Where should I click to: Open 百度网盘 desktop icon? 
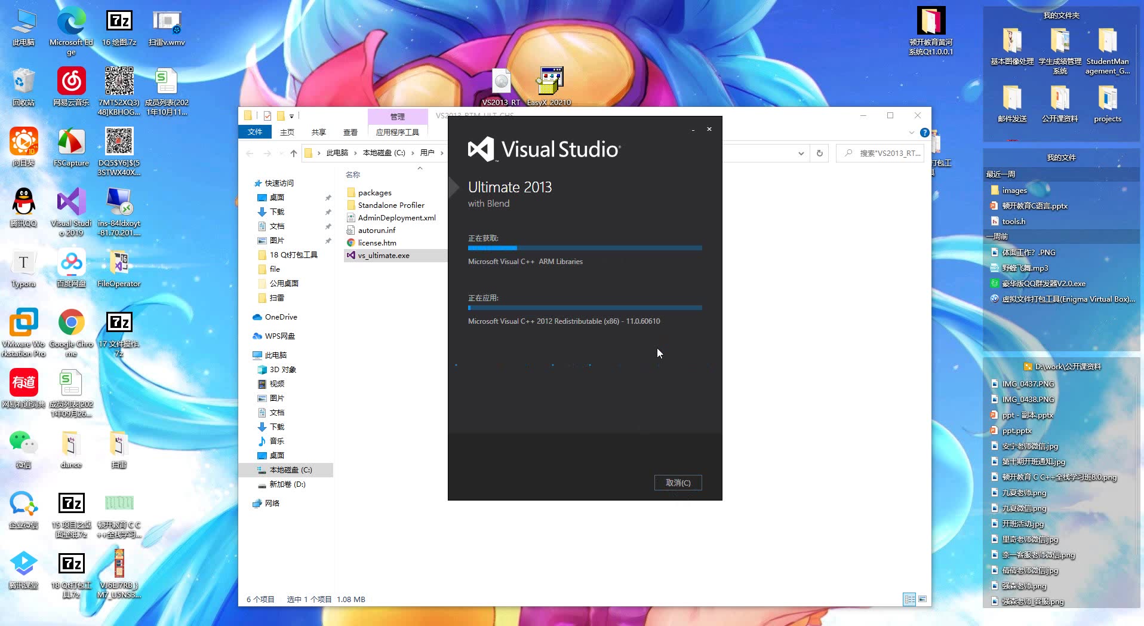coord(71,268)
